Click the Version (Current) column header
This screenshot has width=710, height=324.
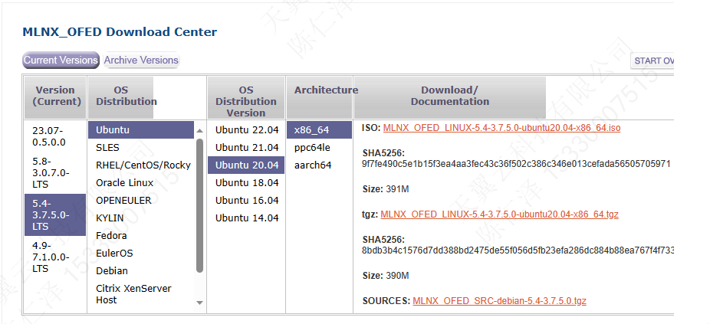click(x=55, y=98)
